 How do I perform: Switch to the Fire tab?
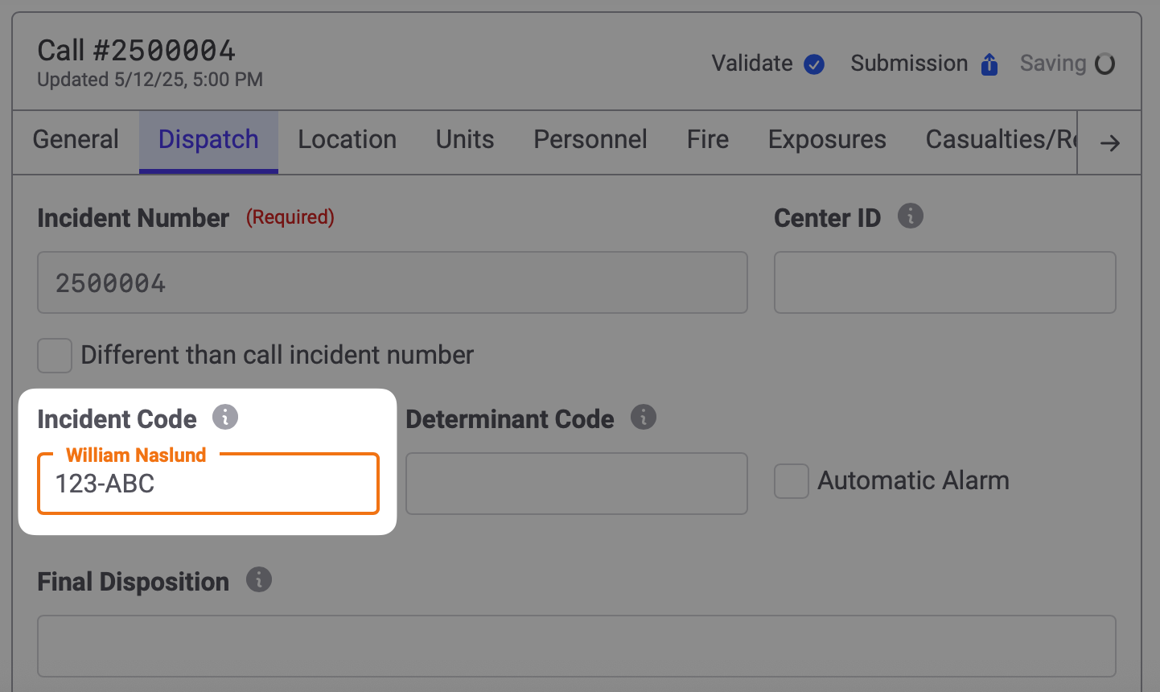pos(708,140)
